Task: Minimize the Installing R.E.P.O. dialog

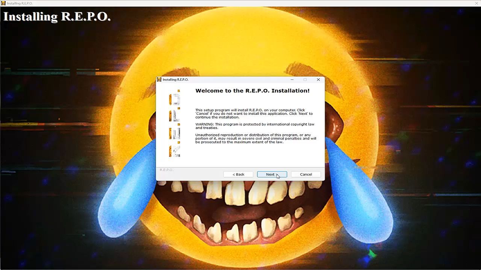Action: [292, 79]
